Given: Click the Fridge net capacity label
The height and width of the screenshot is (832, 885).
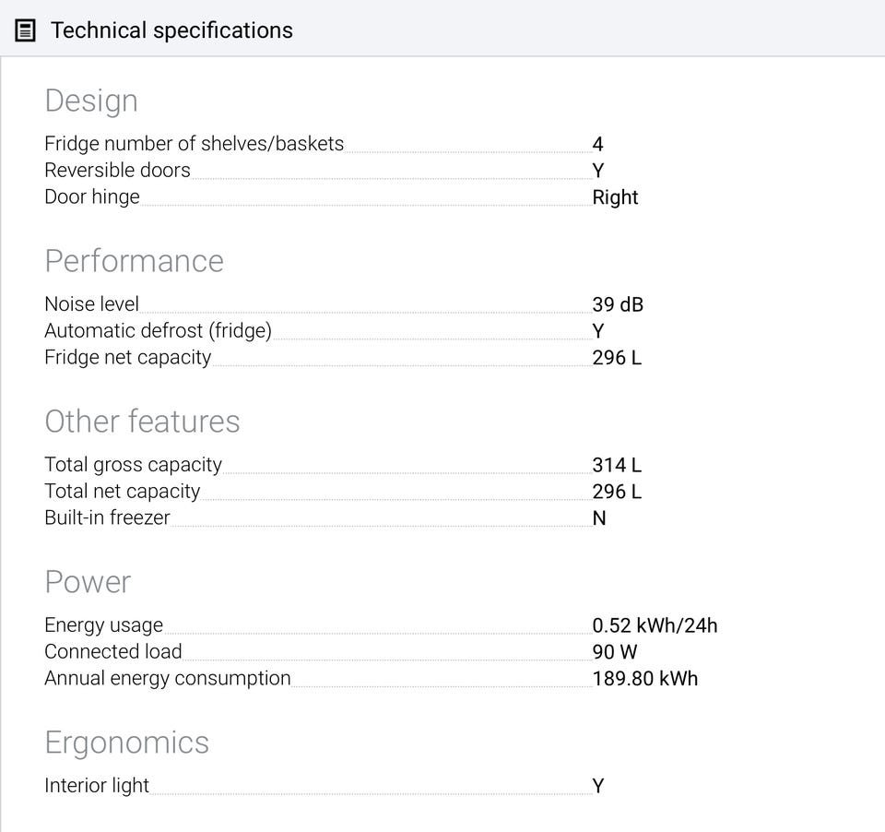Looking at the screenshot, I should (x=127, y=358).
